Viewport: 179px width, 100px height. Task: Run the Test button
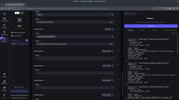pyautogui.click(x=151, y=26)
